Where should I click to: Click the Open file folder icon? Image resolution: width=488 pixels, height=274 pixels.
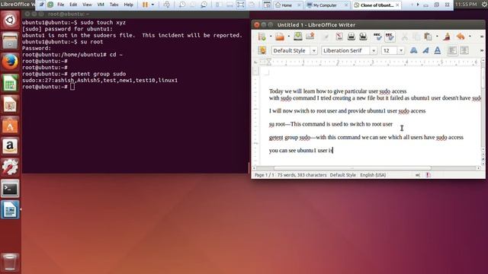click(280, 37)
